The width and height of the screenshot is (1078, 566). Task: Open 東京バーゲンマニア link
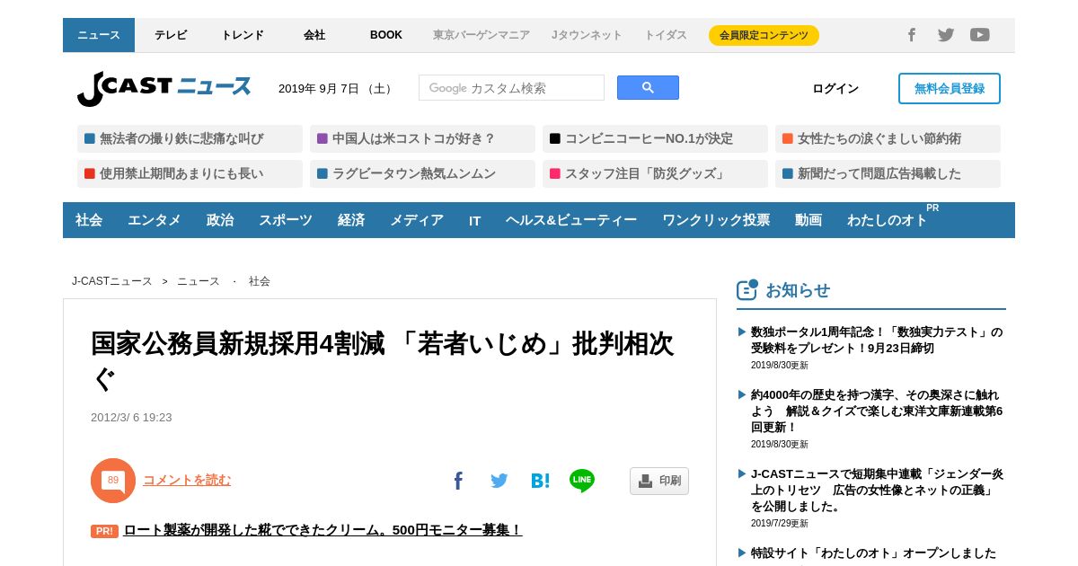(x=482, y=35)
